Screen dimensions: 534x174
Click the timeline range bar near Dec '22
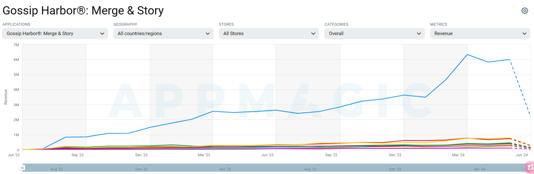[x=142, y=169]
